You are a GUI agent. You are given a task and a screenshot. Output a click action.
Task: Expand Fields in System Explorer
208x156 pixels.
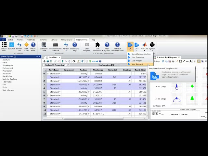[1, 63]
